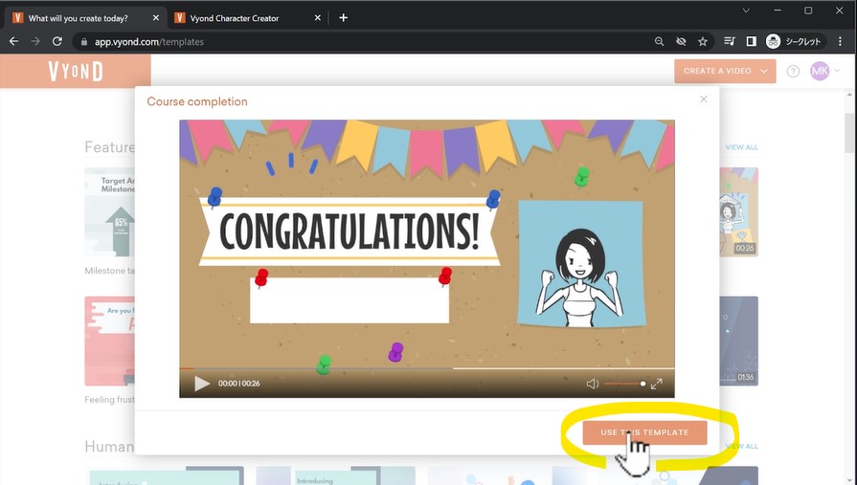
Task: Reload the page
Action: pos(57,42)
